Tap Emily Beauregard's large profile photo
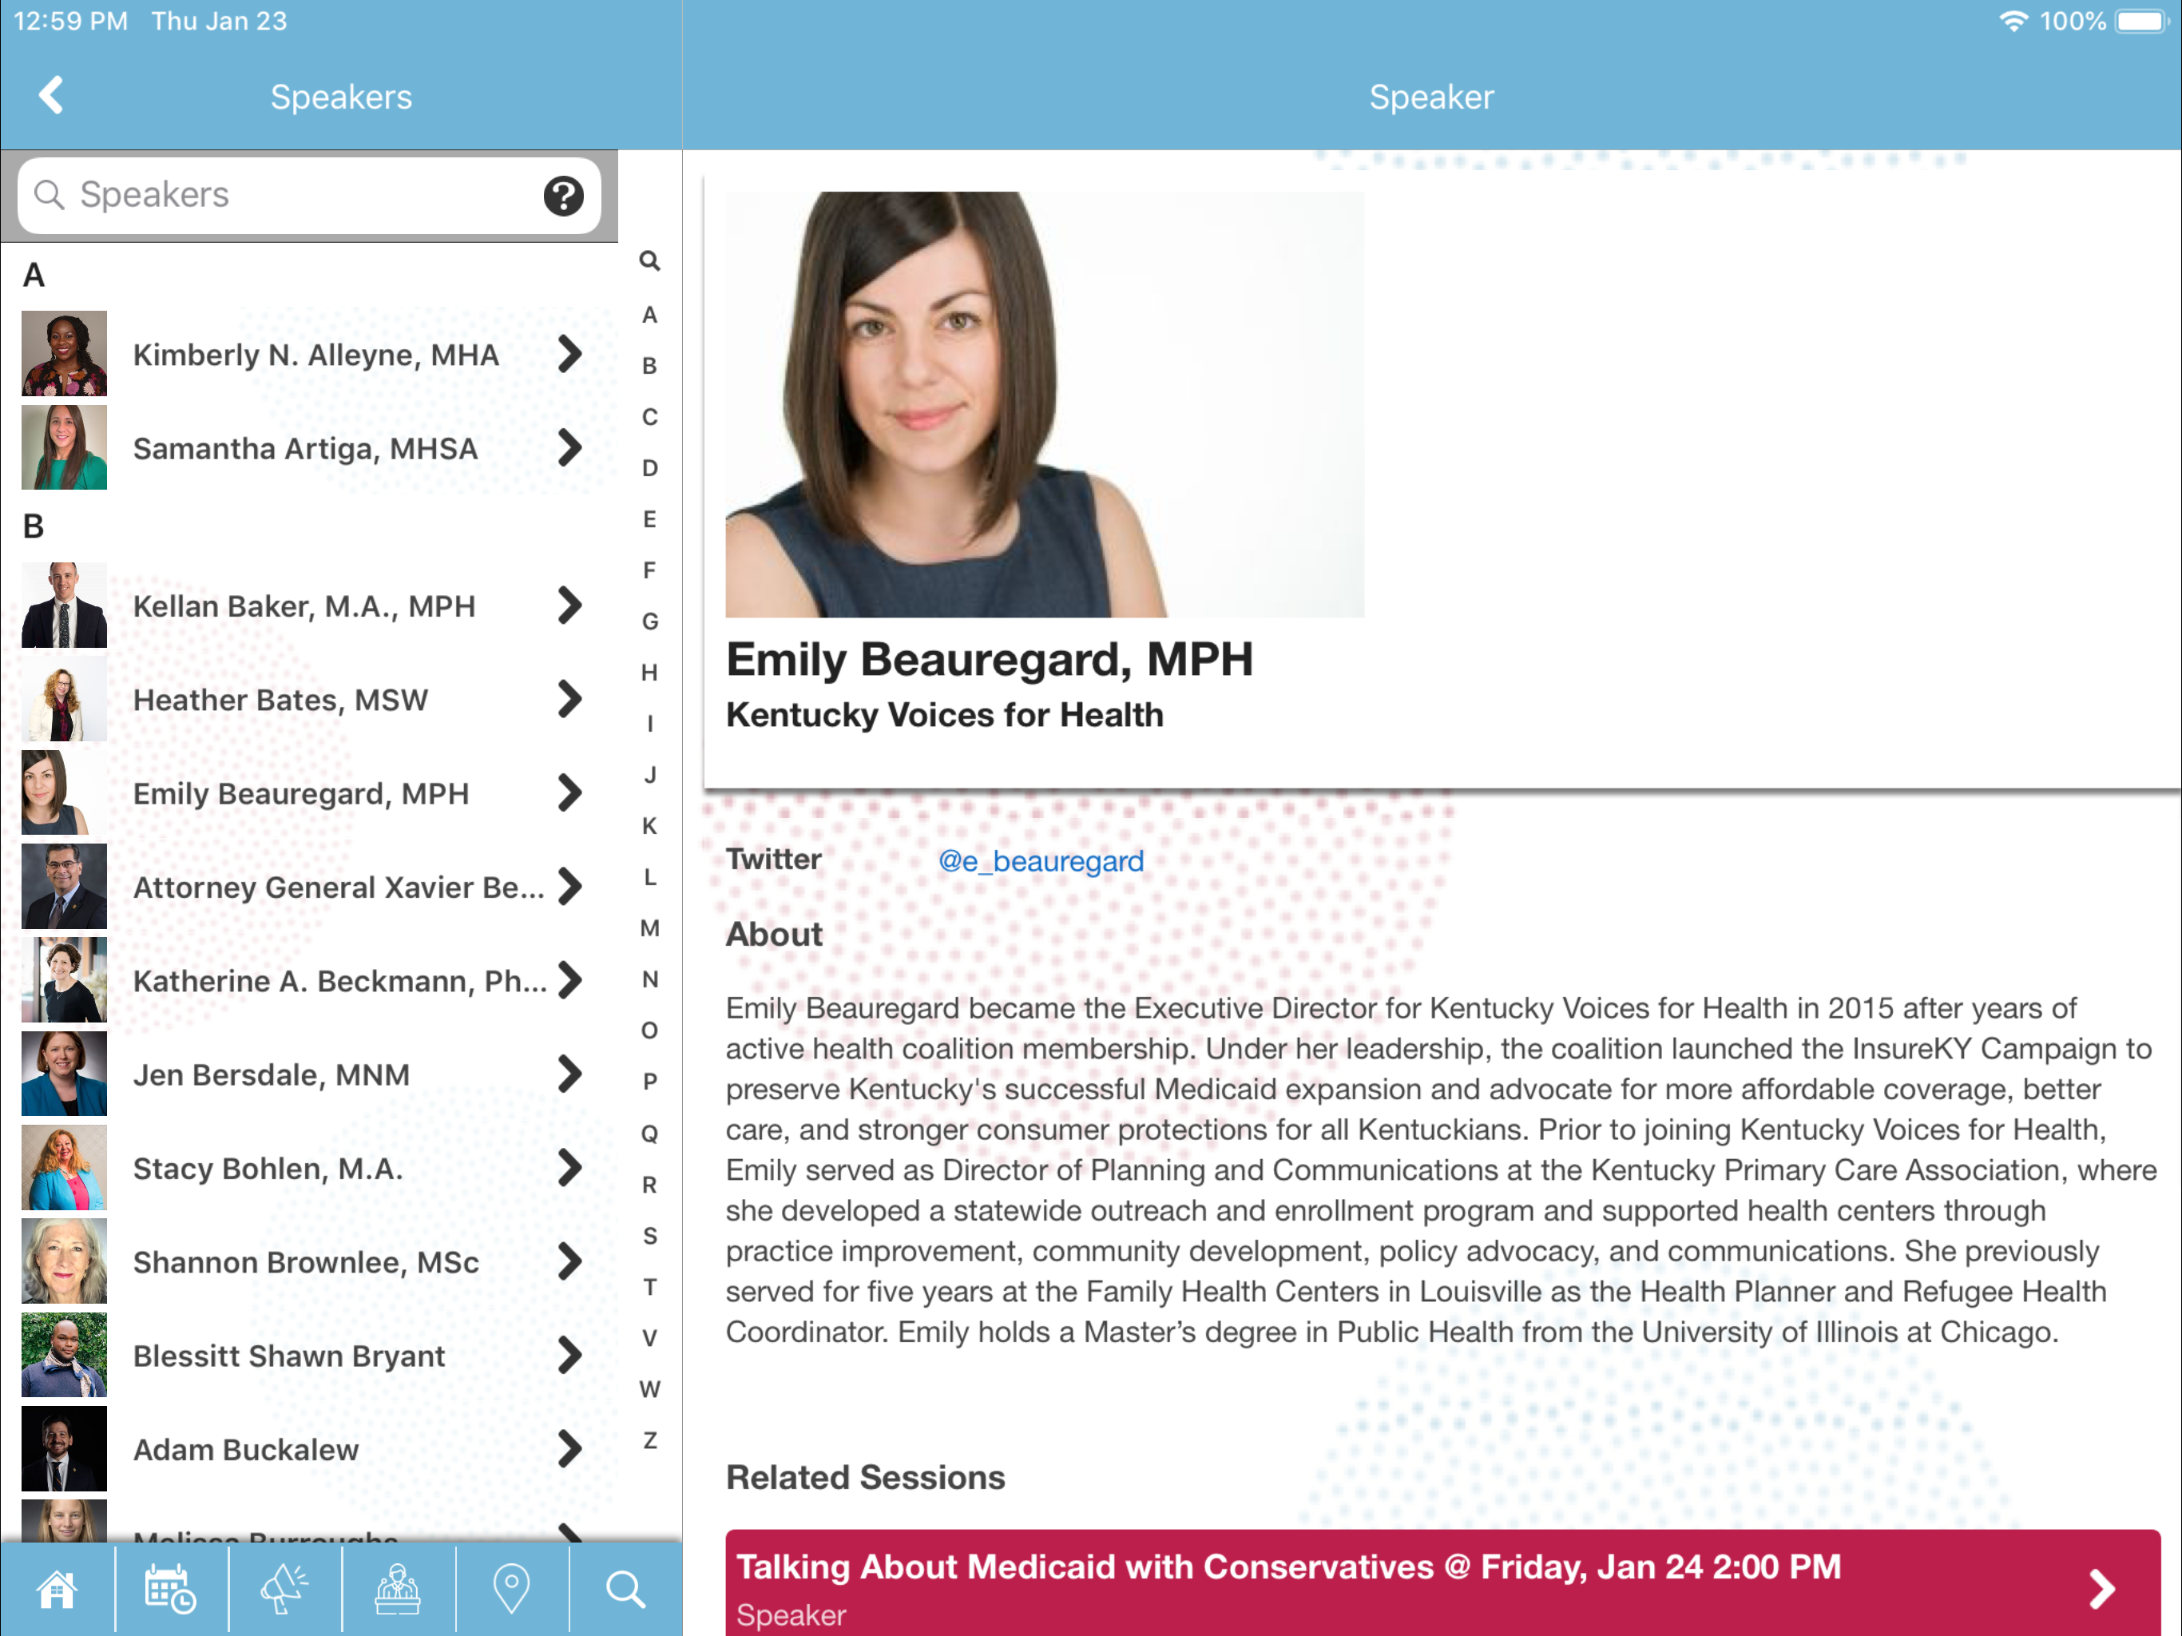2182x1636 pixels. tap(1045, 403)
